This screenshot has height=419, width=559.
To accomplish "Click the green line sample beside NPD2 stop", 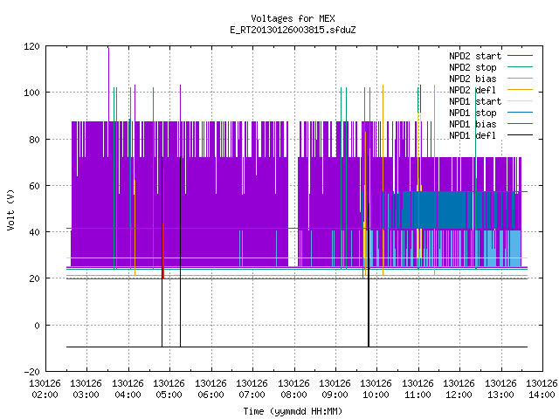I will [x=521, y=66].
